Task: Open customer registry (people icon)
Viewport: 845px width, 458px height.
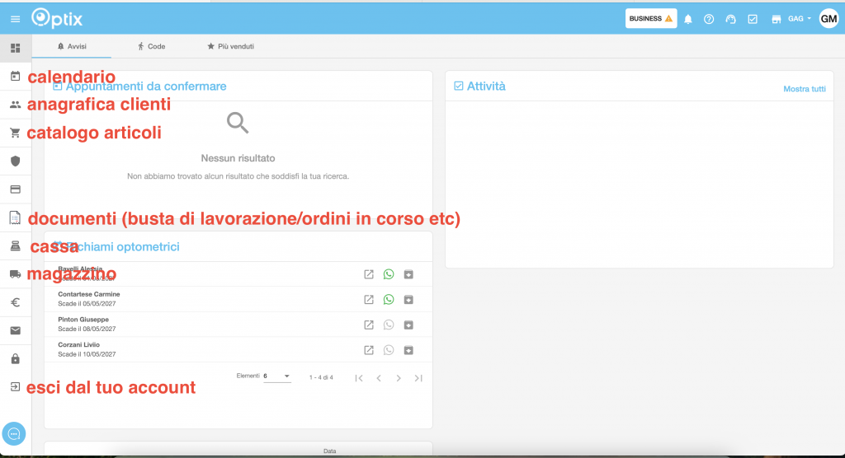Action: pyautogui.click(x=15, y=105)
